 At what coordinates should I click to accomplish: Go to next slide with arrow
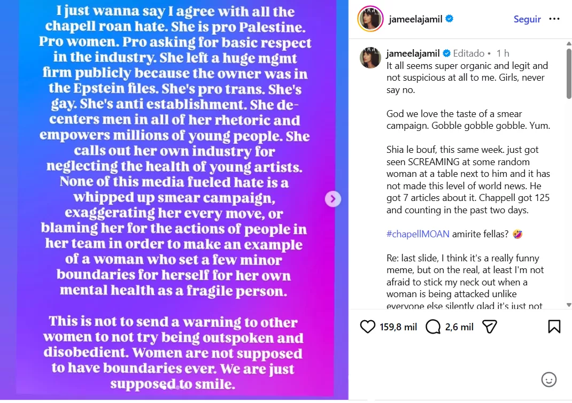click(333, 199)
